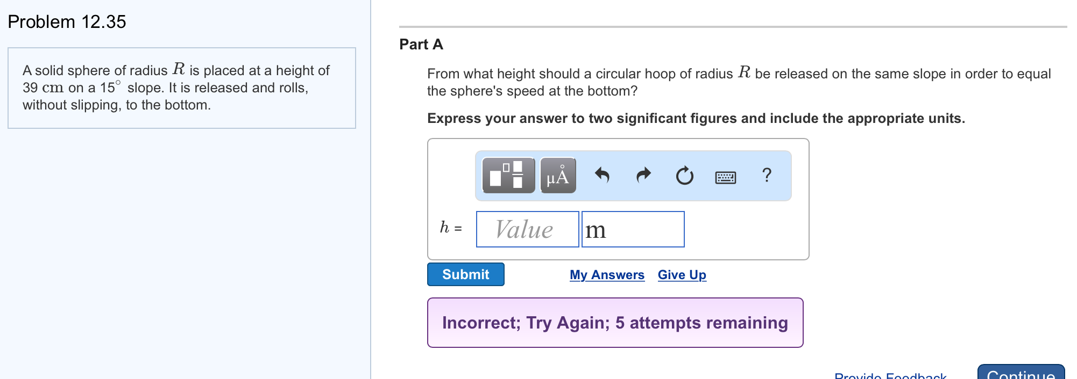Reset the answer with circular arrow icon
1077x379 pixels.
[x=684, y=176]
